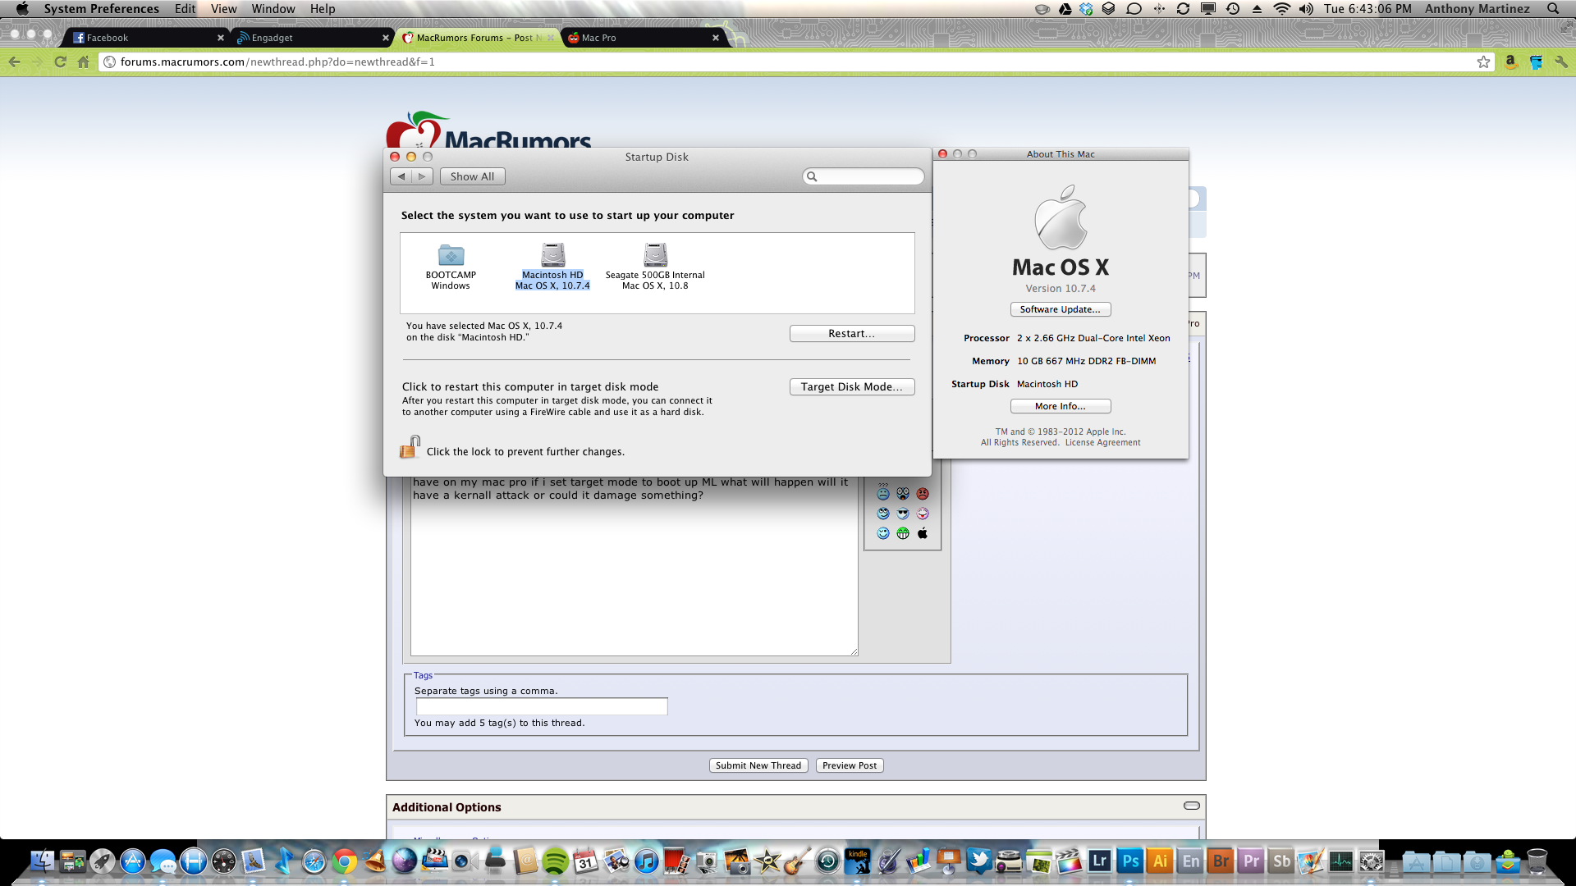Go forward with the Startup Disk forward arrow
Viewport: 1576px width, 886px height.
(x=422, y=176)
